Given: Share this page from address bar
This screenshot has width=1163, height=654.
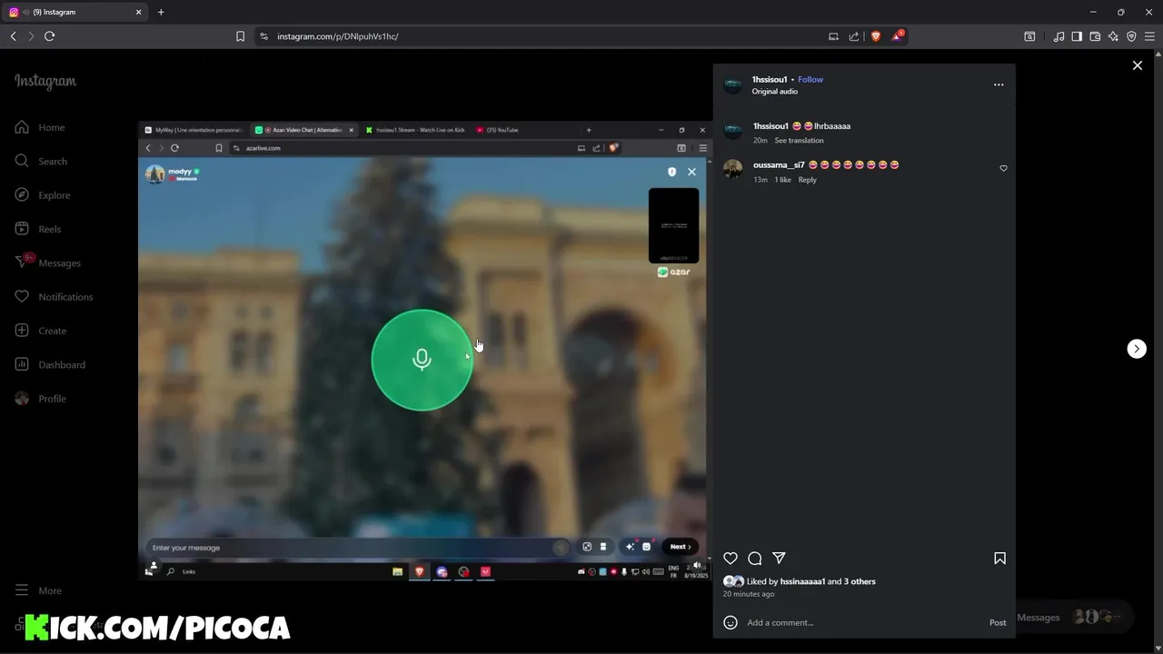Looking at the screenshot, I should click(x=854, y=36).
